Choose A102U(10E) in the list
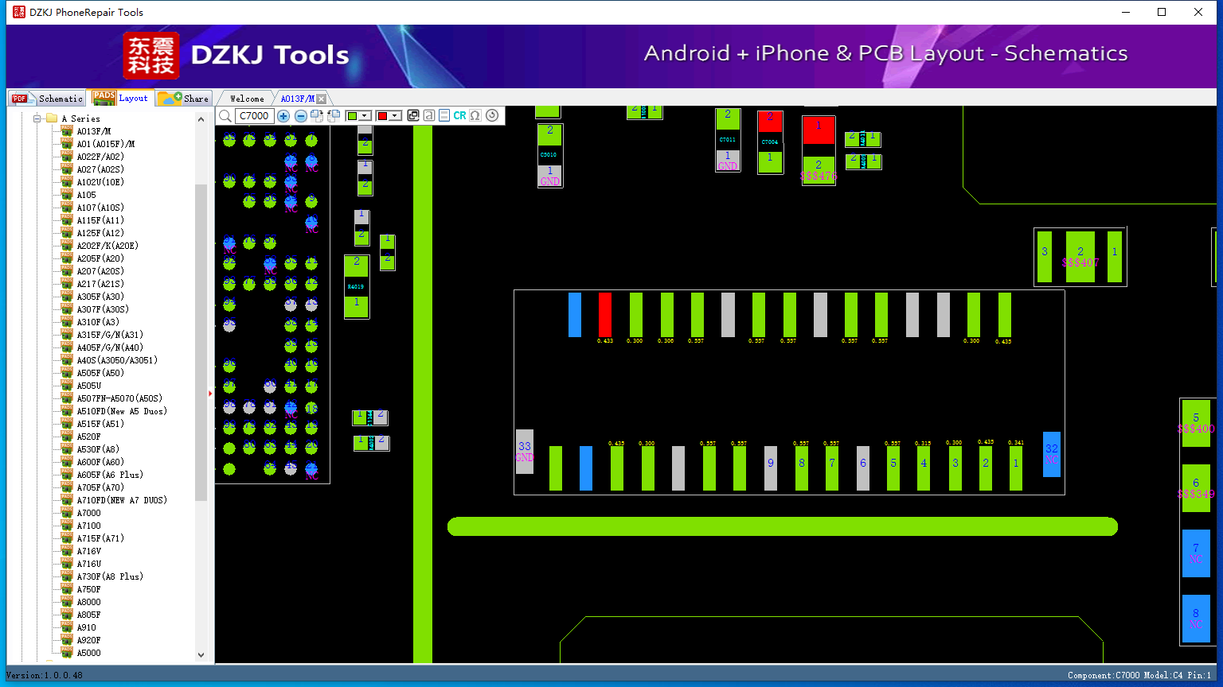1223x687 pixels. point(100,182)
